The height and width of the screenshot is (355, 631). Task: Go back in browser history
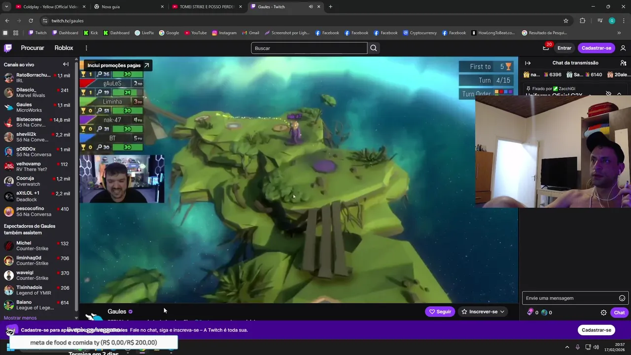tap(7, 21)
